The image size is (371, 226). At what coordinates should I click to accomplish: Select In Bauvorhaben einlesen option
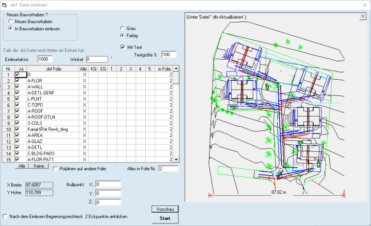pyautogui.click(x=10, y=28)
